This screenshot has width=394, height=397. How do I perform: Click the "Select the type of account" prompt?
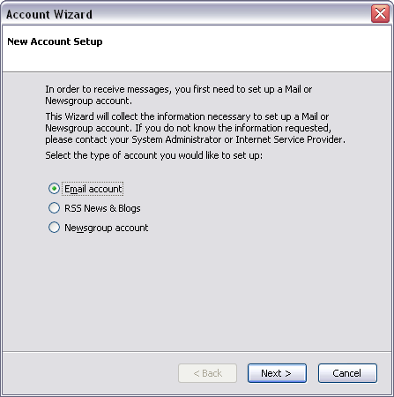pyautogui.click(x=153, y=155)
